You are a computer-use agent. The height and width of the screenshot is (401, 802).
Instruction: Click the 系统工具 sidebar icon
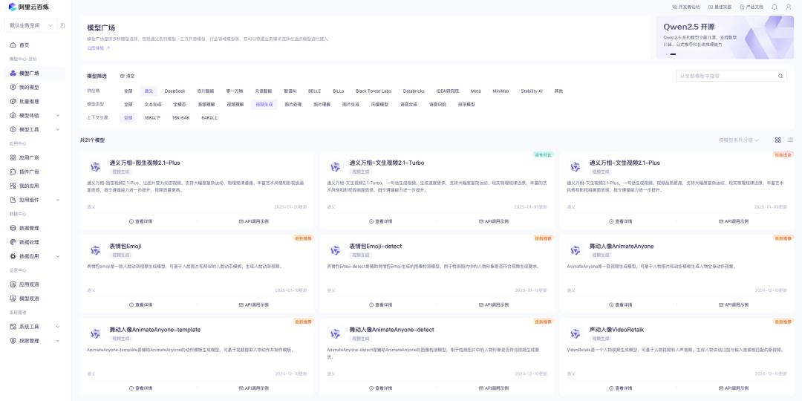pyautogui.click(x=13, y=326)
